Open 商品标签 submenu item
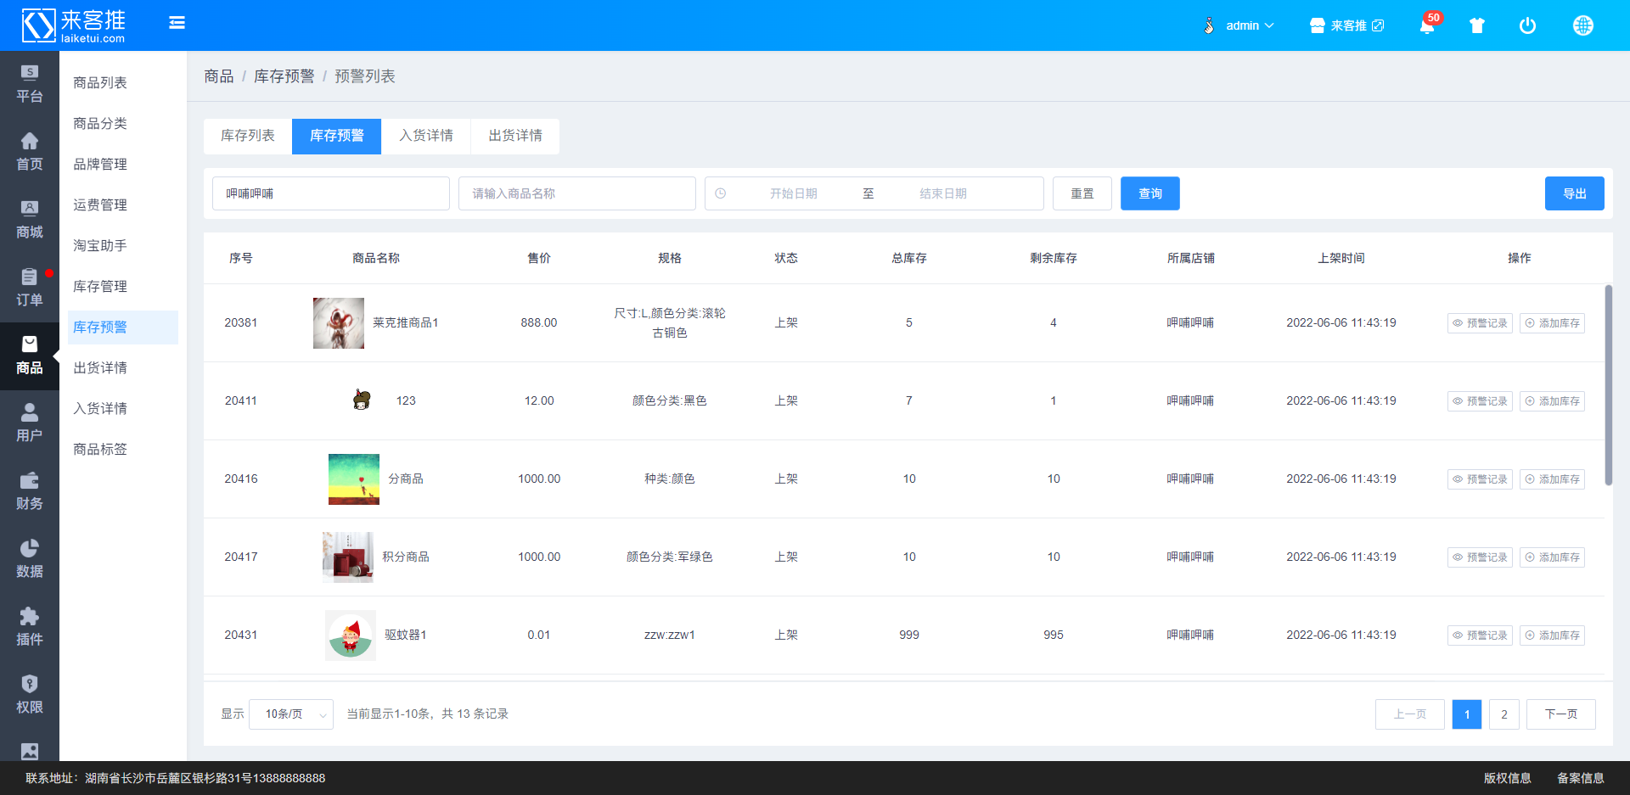Screen dimensions: 1630x795 pos(123,449)
